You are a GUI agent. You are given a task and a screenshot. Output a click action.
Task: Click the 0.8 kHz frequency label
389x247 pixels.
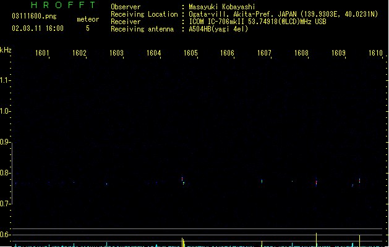tap(5, 173)
